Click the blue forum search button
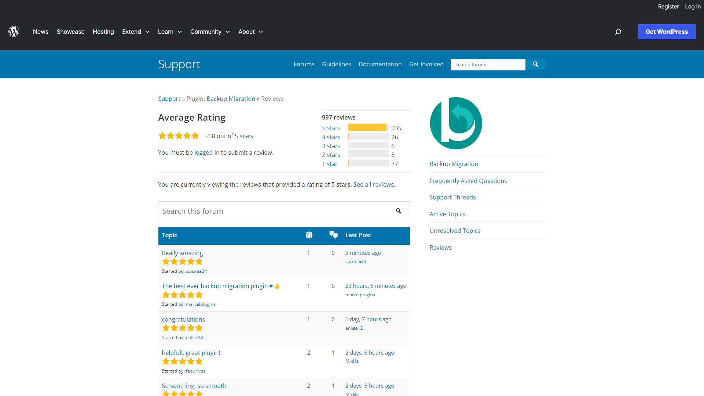Screen dimensions: 704x396 pyautogui.click(x=535, y=65)
